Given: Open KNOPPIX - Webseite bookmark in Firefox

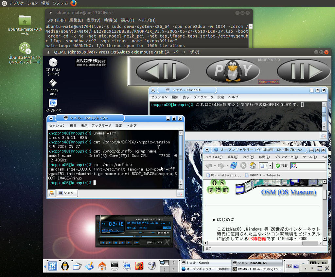Looking at the screenshot, I should coord(262,175).
